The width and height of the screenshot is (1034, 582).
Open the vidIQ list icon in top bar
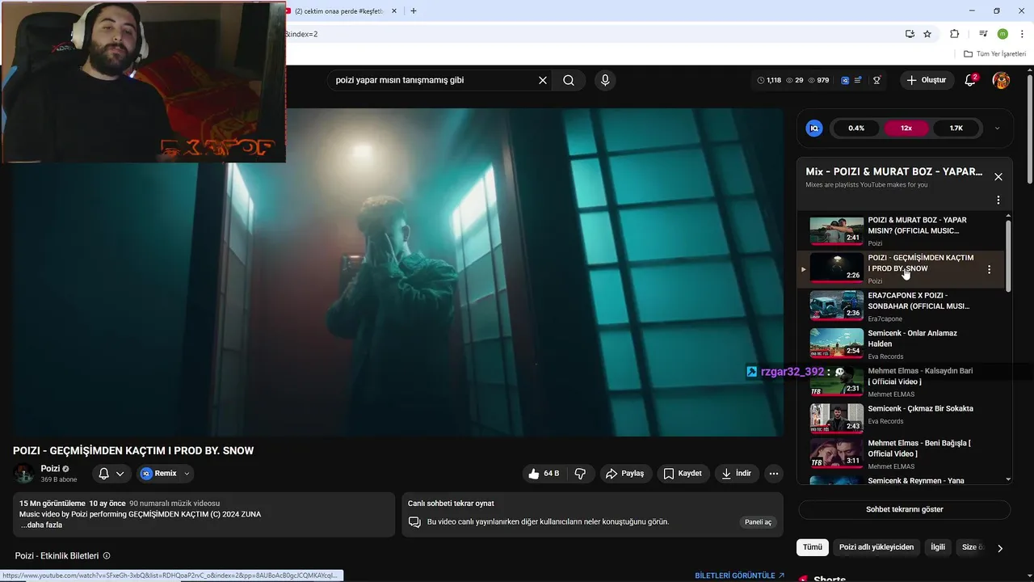click(858, 80)
